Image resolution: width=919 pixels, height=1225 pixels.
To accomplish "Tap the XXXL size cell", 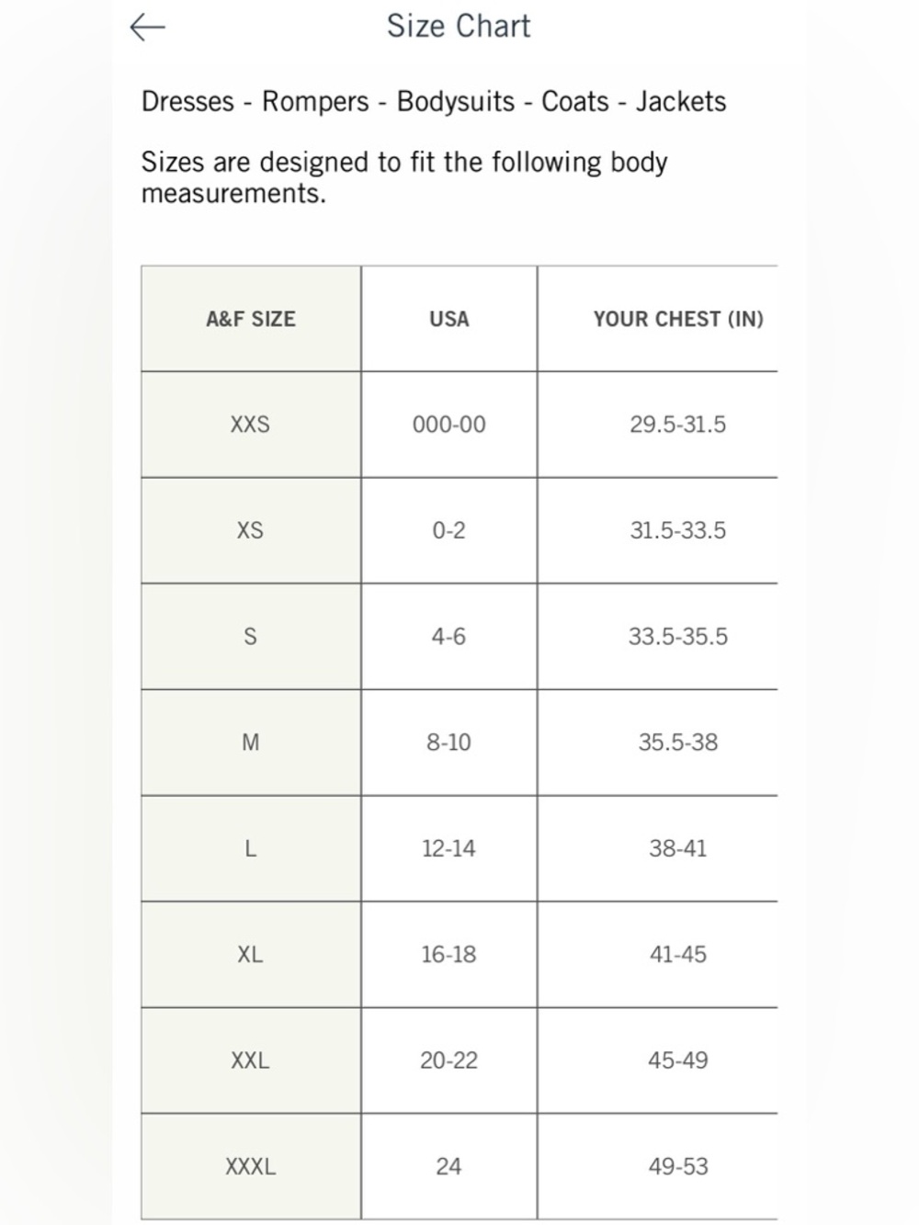I will tap(250, 1166).
